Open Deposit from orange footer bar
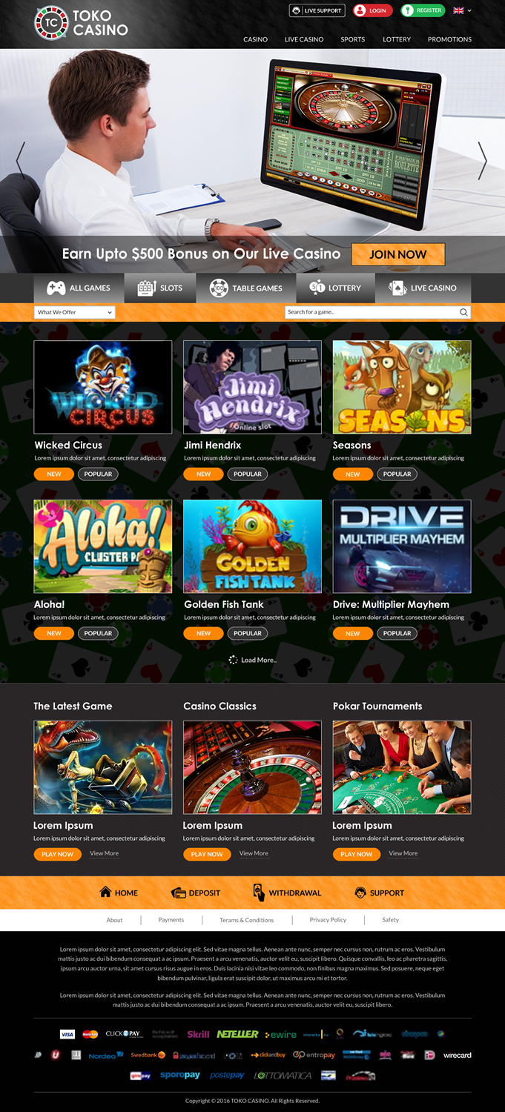505x1112 pixels. point(196,893)
